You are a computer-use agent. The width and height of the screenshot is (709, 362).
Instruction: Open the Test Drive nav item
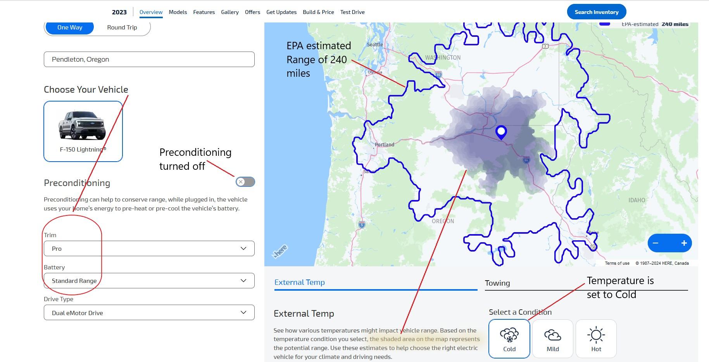point(352,12)
